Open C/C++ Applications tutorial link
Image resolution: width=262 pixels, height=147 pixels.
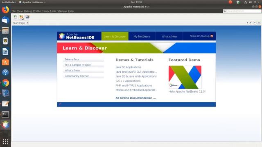pos(128,81)
